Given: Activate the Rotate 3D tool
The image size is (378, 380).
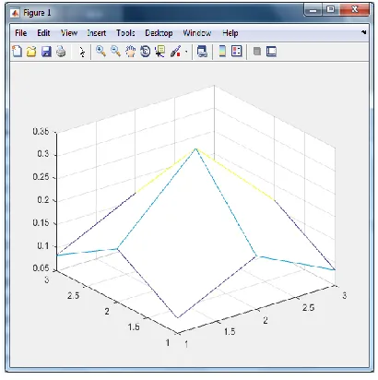Looking at the screenshot, I should (146, 52).
